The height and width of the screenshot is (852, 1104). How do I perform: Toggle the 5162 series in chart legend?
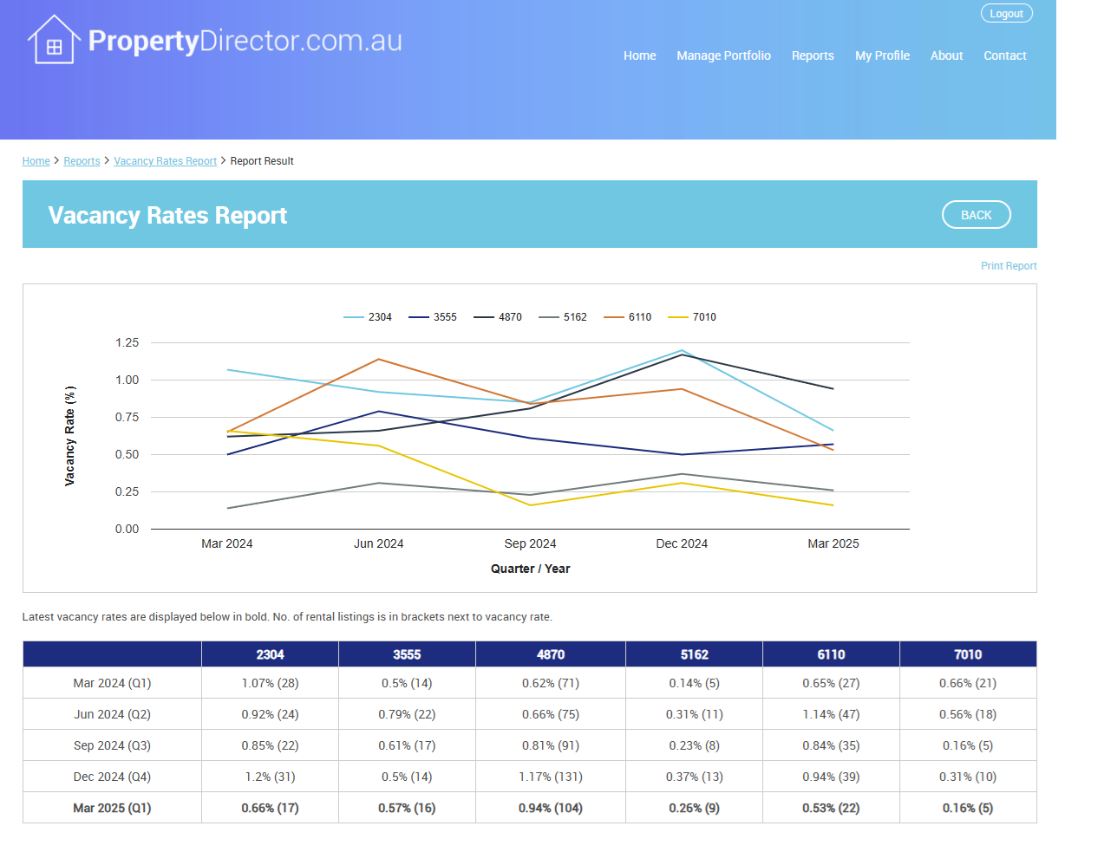pyautogui.click(x=563, y=317)
